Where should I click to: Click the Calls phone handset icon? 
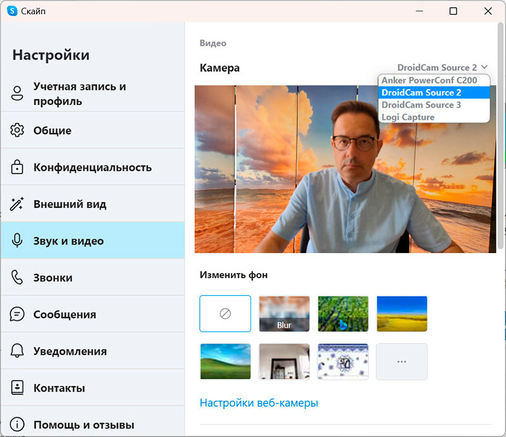pyautogui.click(x=17, y=278)
